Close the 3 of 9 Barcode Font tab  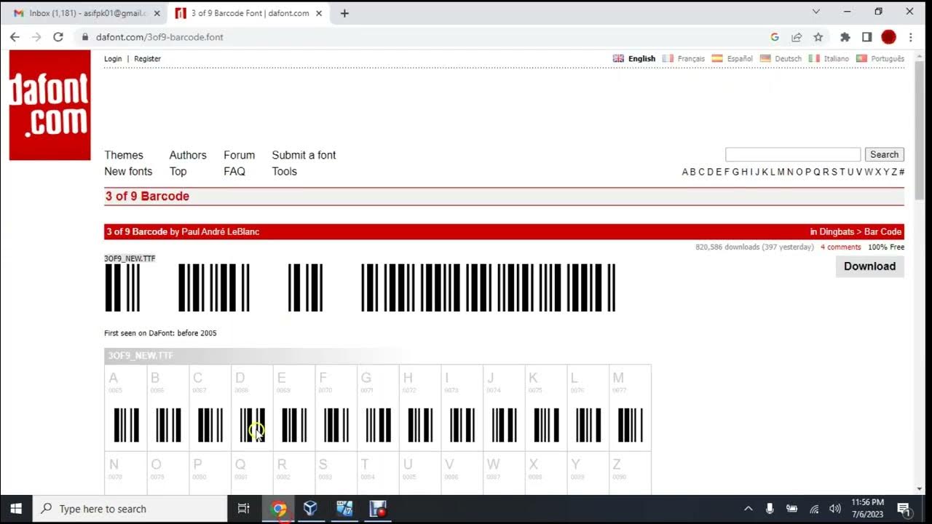318,13
